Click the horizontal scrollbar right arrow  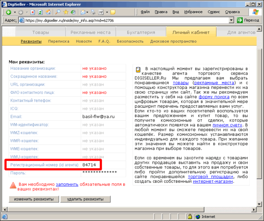point(254,210)
